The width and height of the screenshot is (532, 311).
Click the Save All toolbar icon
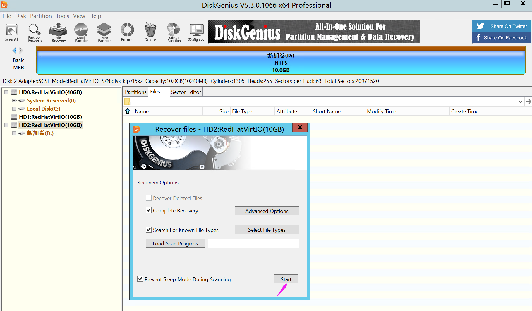(11, 32)
